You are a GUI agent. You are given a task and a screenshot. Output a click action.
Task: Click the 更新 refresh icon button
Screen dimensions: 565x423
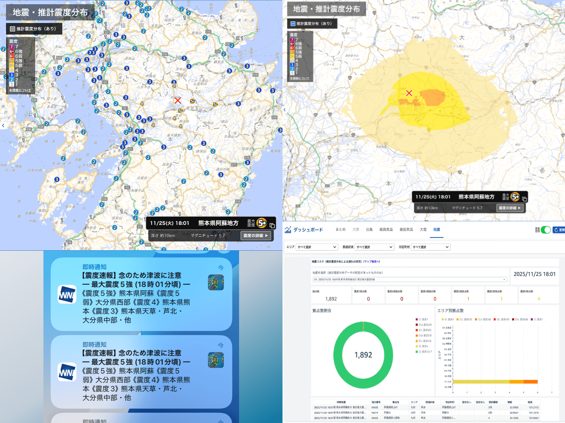(557, 229)
